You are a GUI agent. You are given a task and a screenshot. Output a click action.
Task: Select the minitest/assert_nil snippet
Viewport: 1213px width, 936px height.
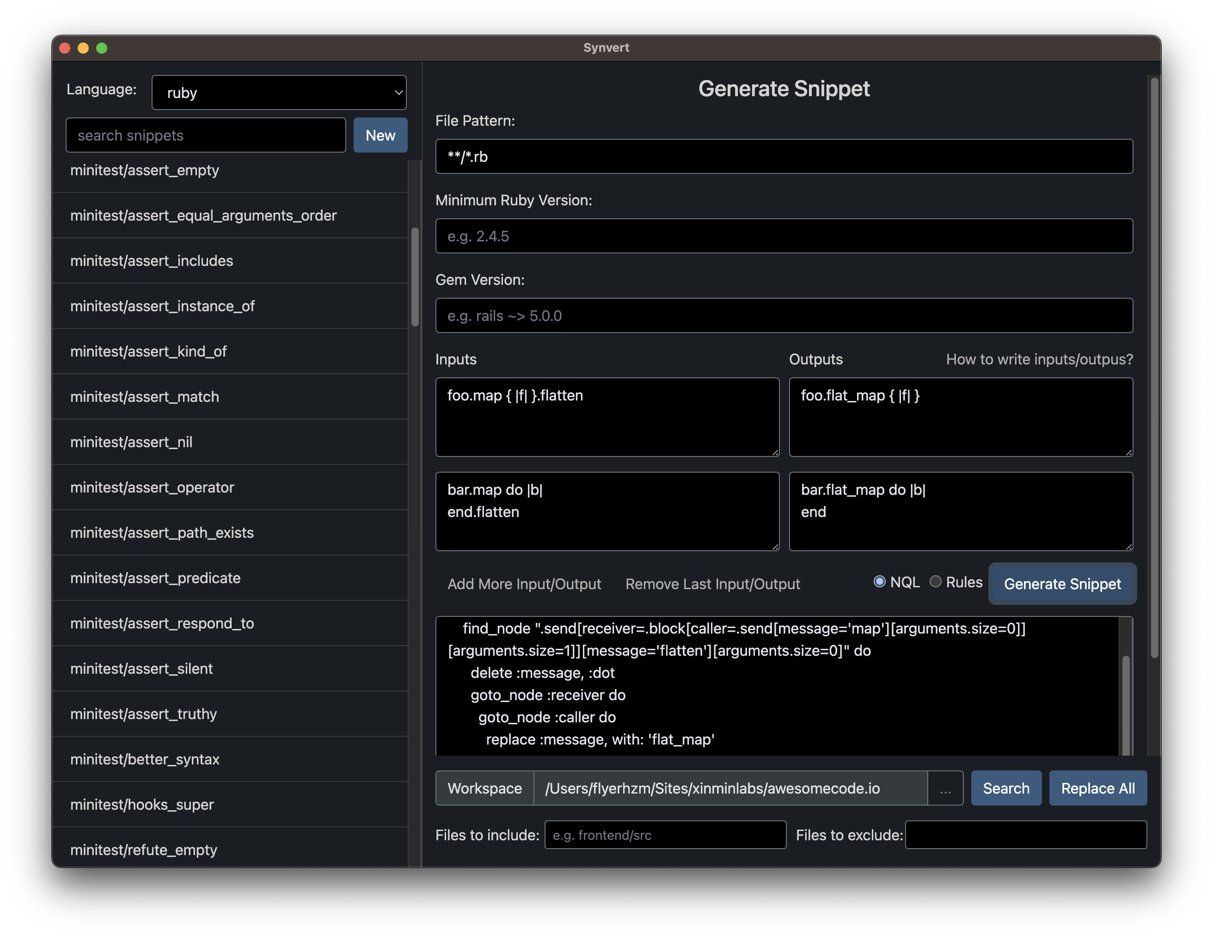131,442
